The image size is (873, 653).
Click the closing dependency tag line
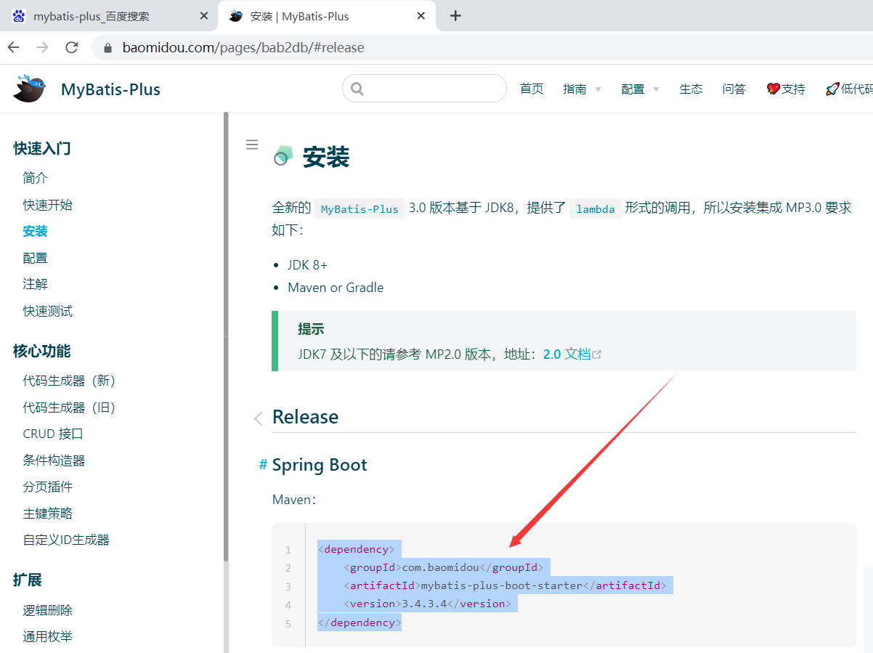[x=360, y=622]
